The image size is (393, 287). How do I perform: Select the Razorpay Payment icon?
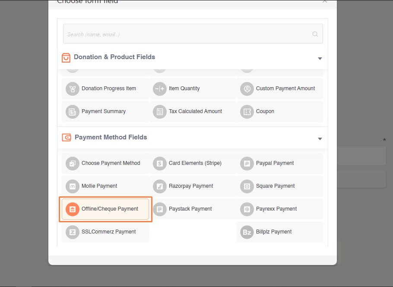point(160,186)
